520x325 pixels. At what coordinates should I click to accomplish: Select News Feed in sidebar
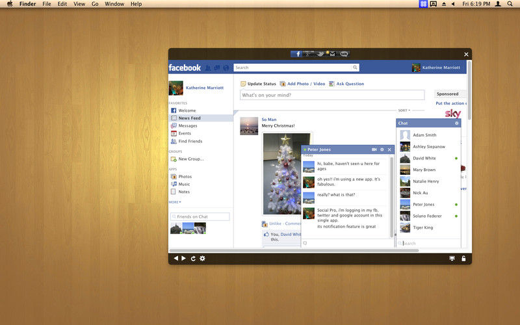(x=201, y=118)
